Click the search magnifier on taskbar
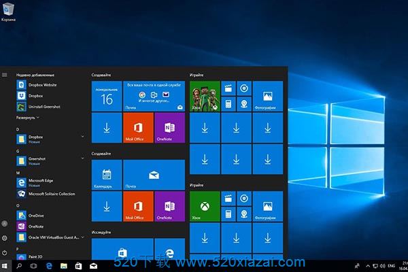 click(x=20, y=266)
